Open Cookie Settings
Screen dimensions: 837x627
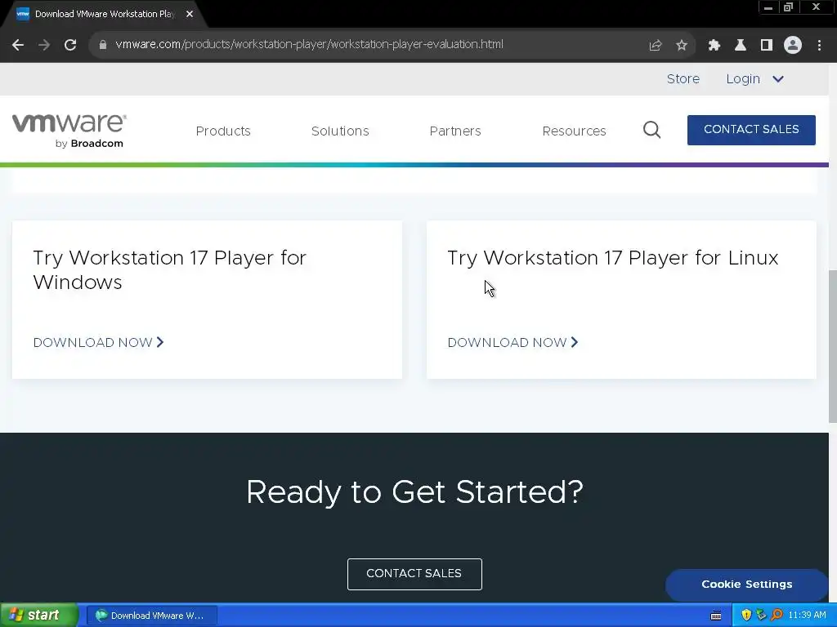pyautogui.click(x=746, y=585)
